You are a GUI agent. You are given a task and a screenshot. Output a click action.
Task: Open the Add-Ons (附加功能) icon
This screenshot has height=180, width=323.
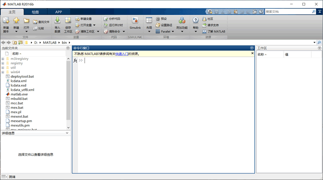coord(182,20)
